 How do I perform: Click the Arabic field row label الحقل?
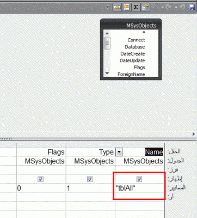[x=174, y=152]
